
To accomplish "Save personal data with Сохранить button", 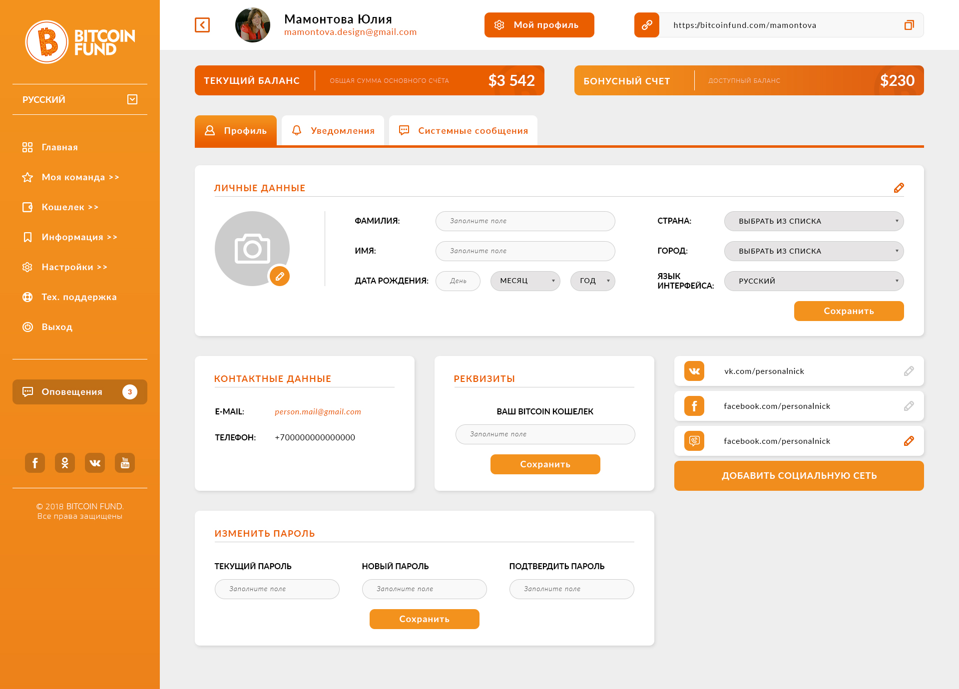I will (849, 311).
